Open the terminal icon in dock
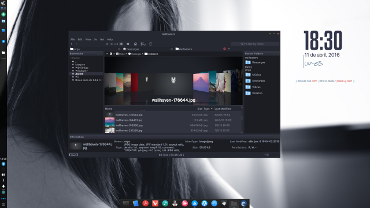Screen dimensions: 370x208 point(126,203)
